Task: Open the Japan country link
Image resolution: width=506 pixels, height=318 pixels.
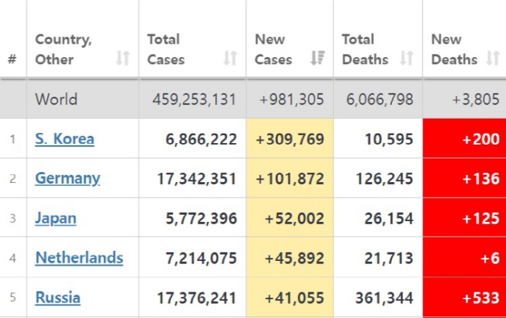Action: [x=56, y=218]
